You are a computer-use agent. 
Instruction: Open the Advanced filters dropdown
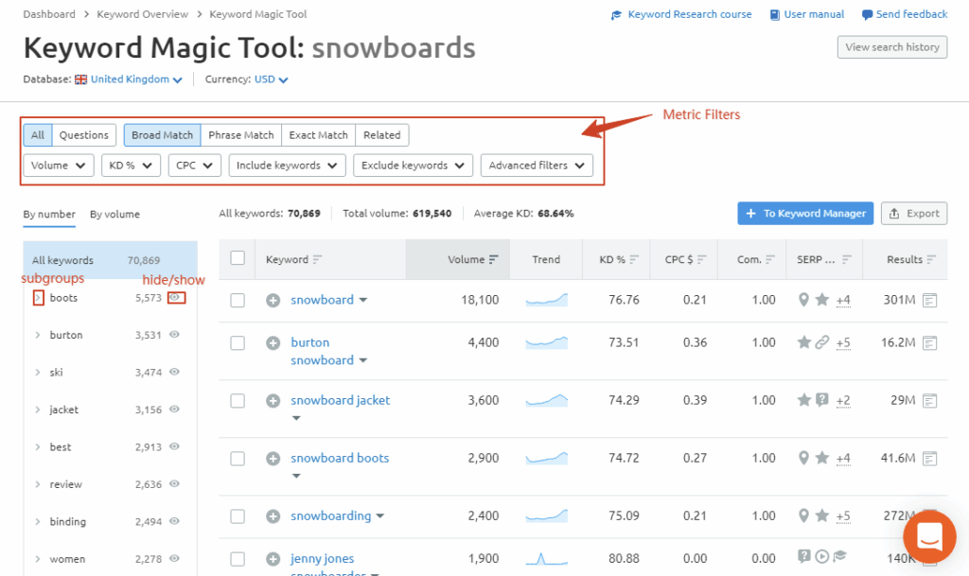pyautogui.click(x=537, y=166)
